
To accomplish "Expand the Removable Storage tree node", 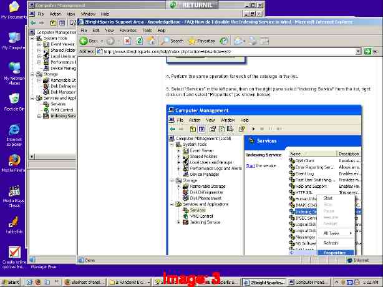I will click(x=39, y=80).
